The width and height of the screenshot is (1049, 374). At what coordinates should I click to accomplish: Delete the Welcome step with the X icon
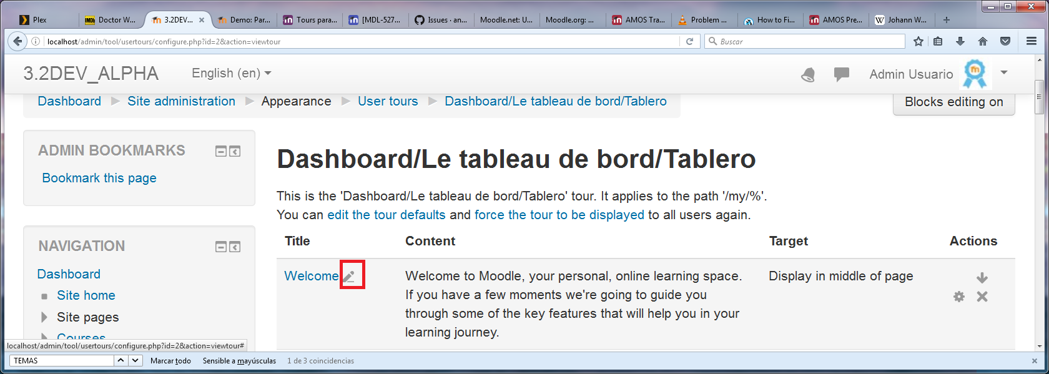pos(982,297)
